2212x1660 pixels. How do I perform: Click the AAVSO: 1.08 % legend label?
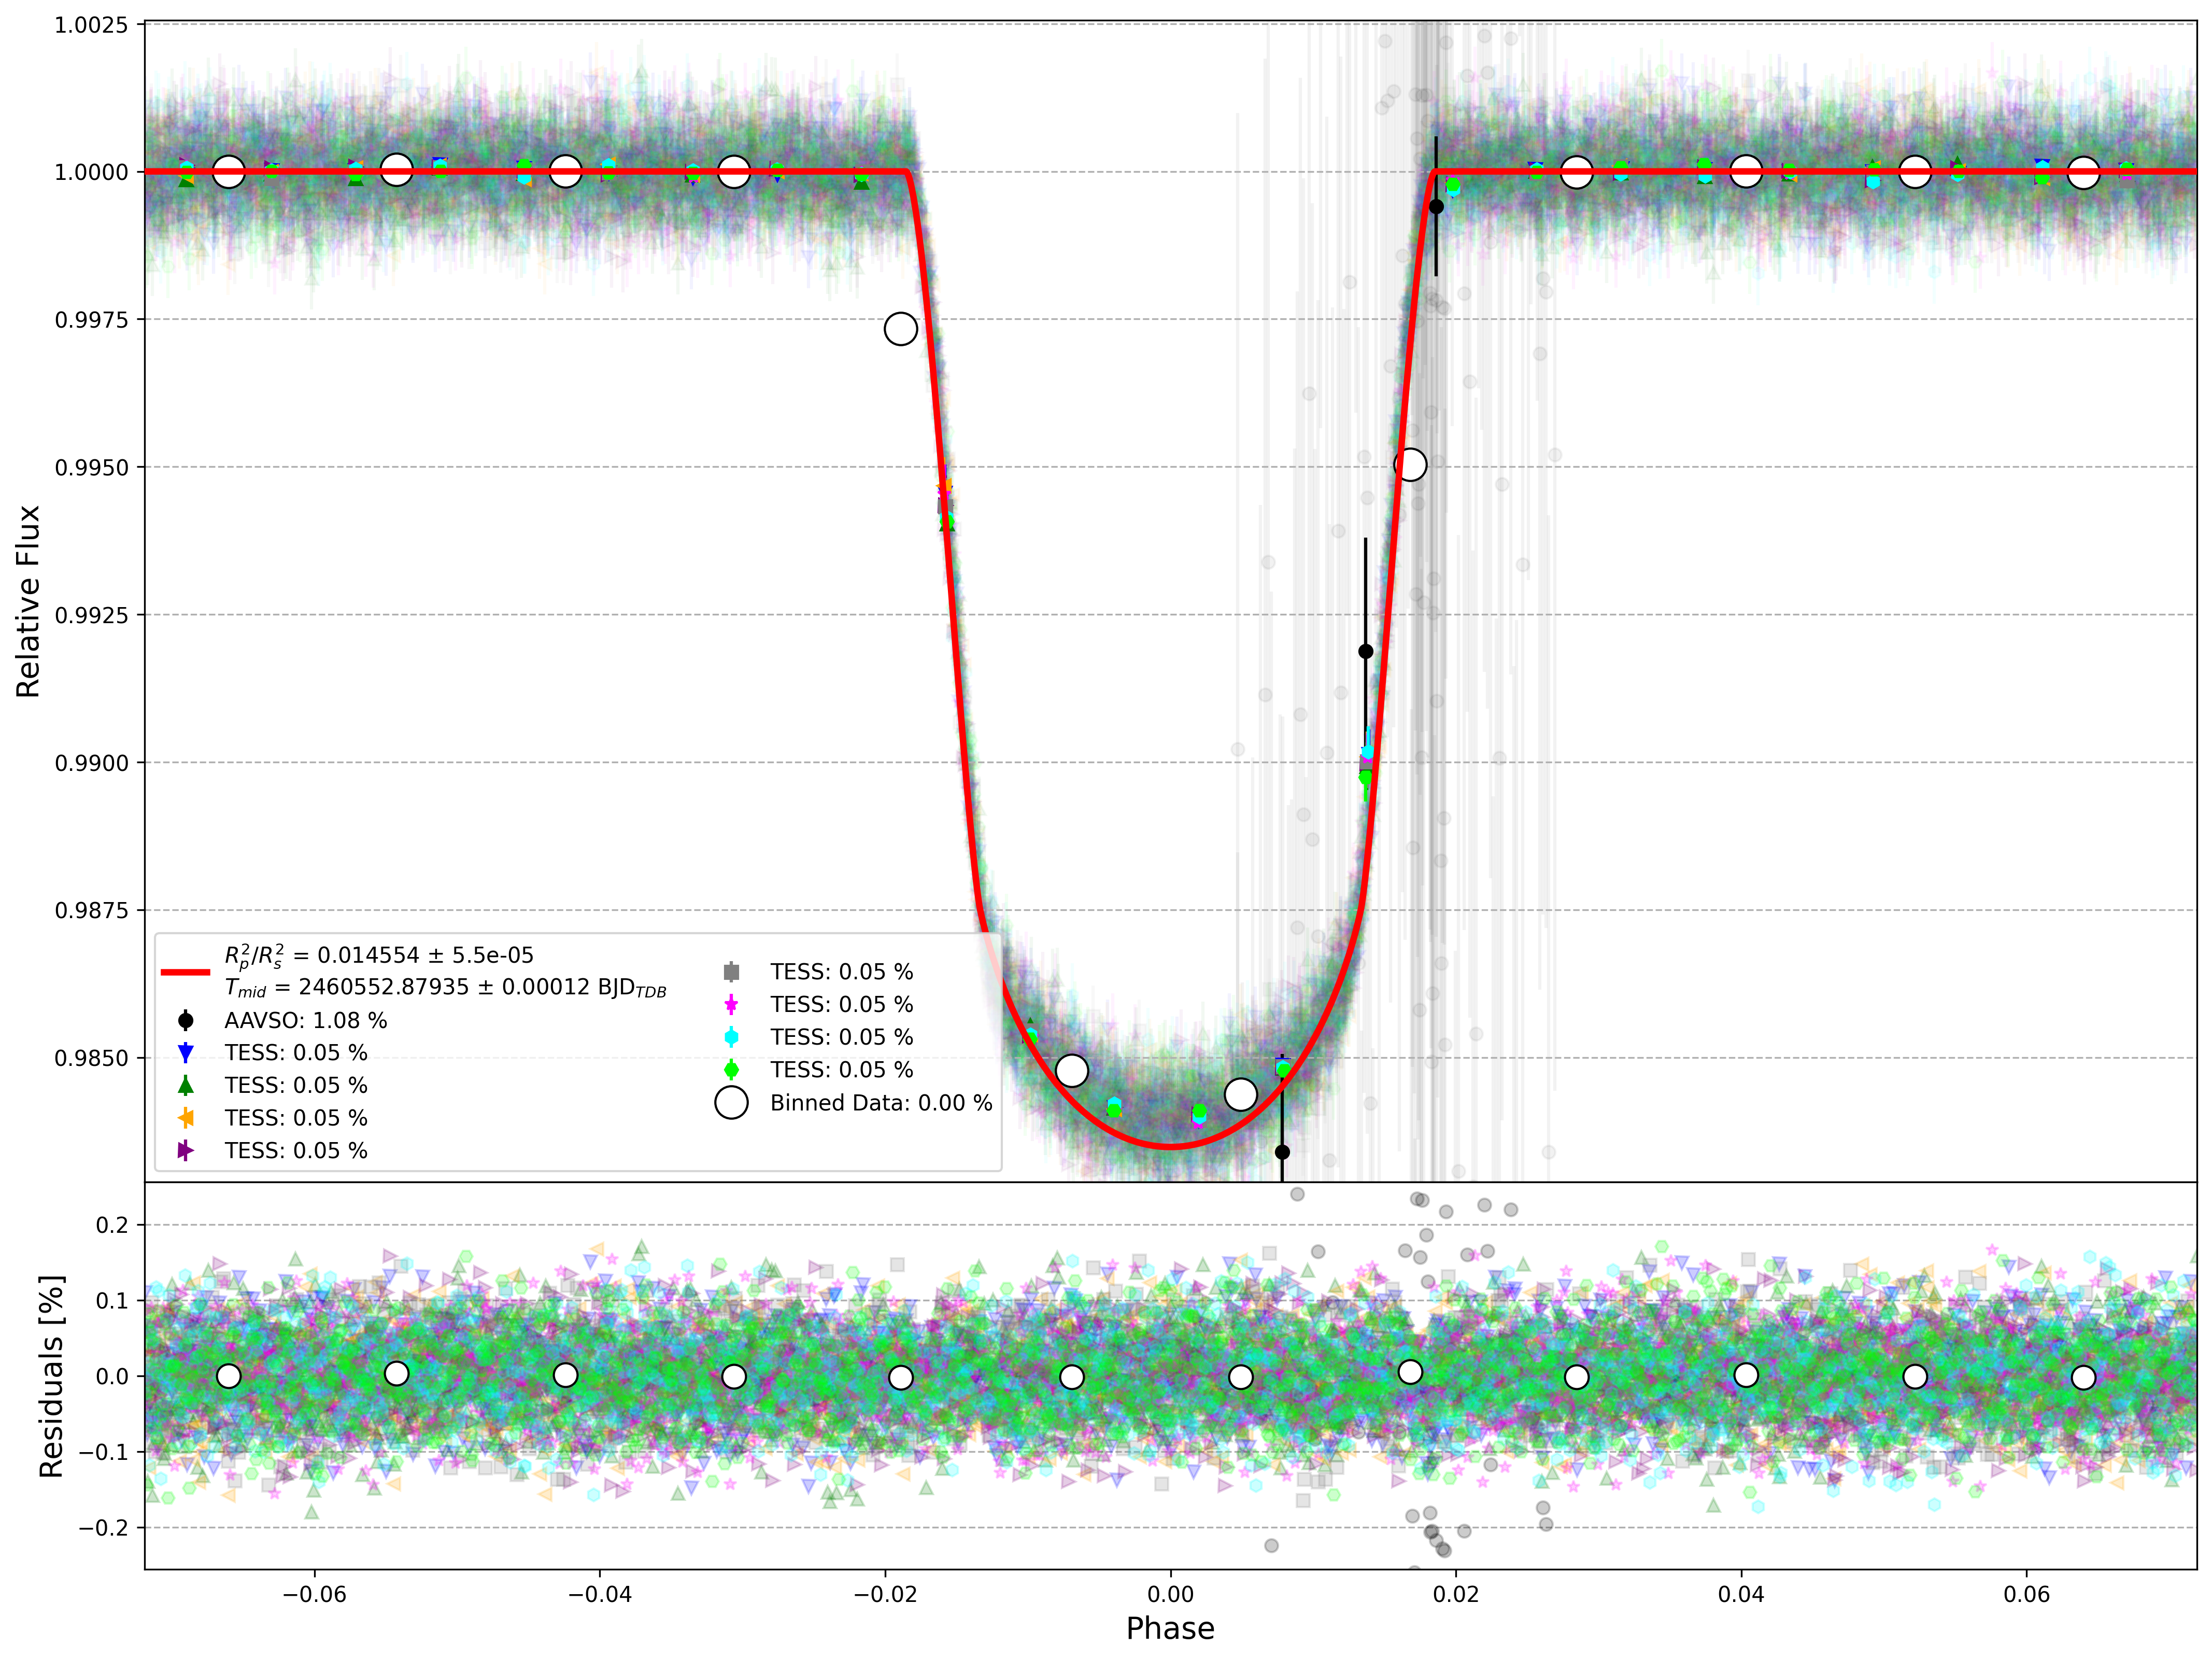pos(305,1020)
